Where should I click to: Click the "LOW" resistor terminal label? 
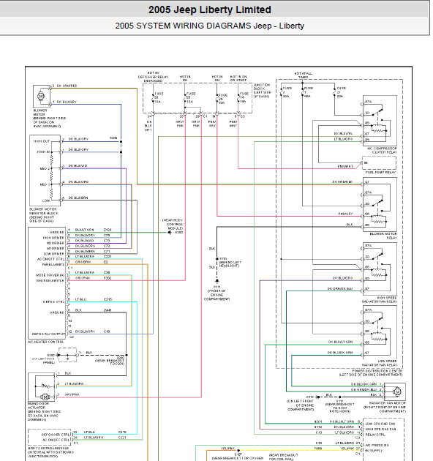click(x=46, y=200)
